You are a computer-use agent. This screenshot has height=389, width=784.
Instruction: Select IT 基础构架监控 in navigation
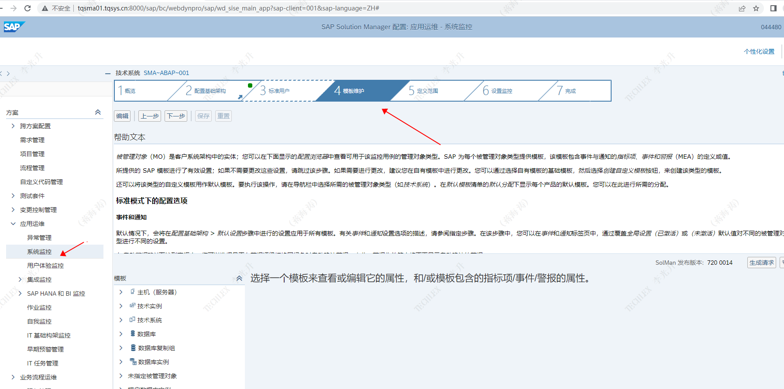coord(49,335)
